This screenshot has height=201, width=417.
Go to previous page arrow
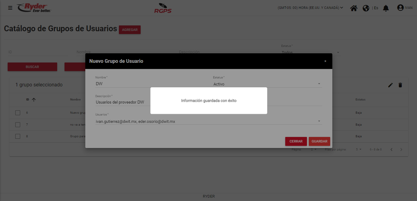(x=392, y=150)
